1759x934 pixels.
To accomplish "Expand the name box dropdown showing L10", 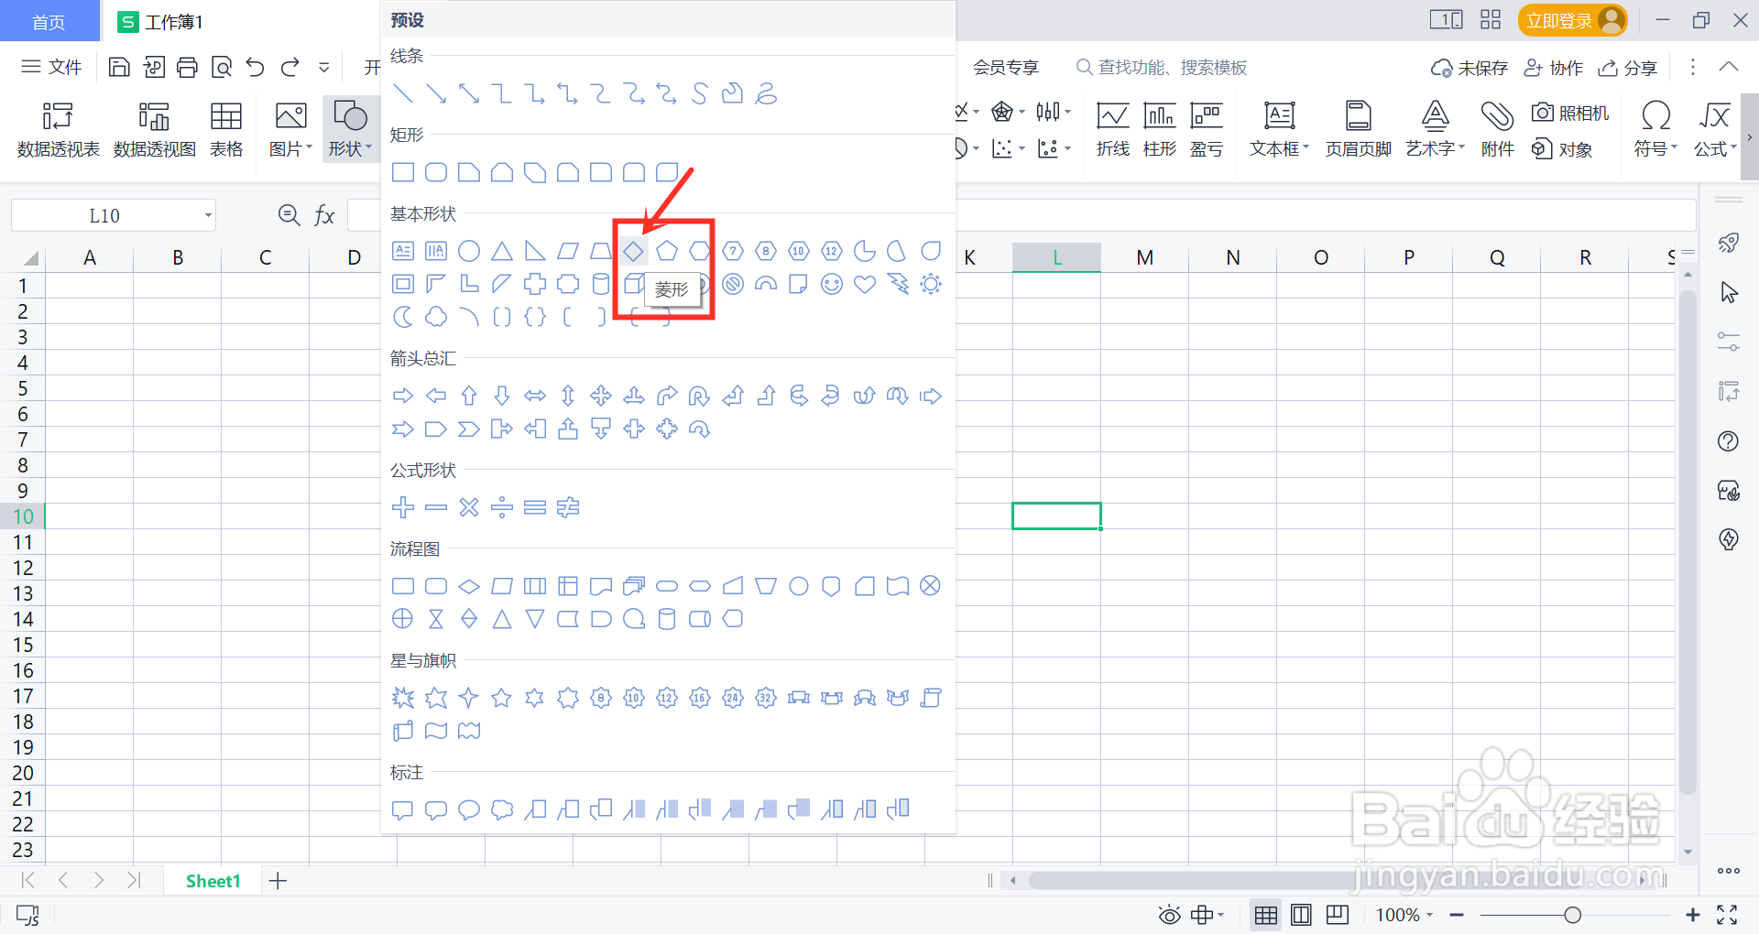I will [x=206, y=214].
